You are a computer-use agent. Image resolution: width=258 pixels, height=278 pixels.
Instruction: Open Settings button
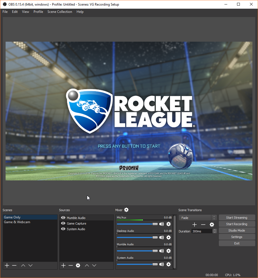point(237,237)
